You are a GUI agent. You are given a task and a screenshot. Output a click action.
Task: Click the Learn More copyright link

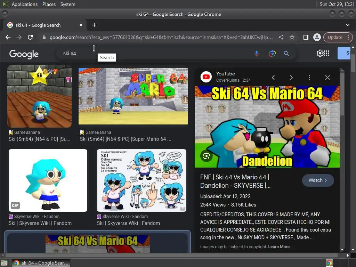click(279, 247)
